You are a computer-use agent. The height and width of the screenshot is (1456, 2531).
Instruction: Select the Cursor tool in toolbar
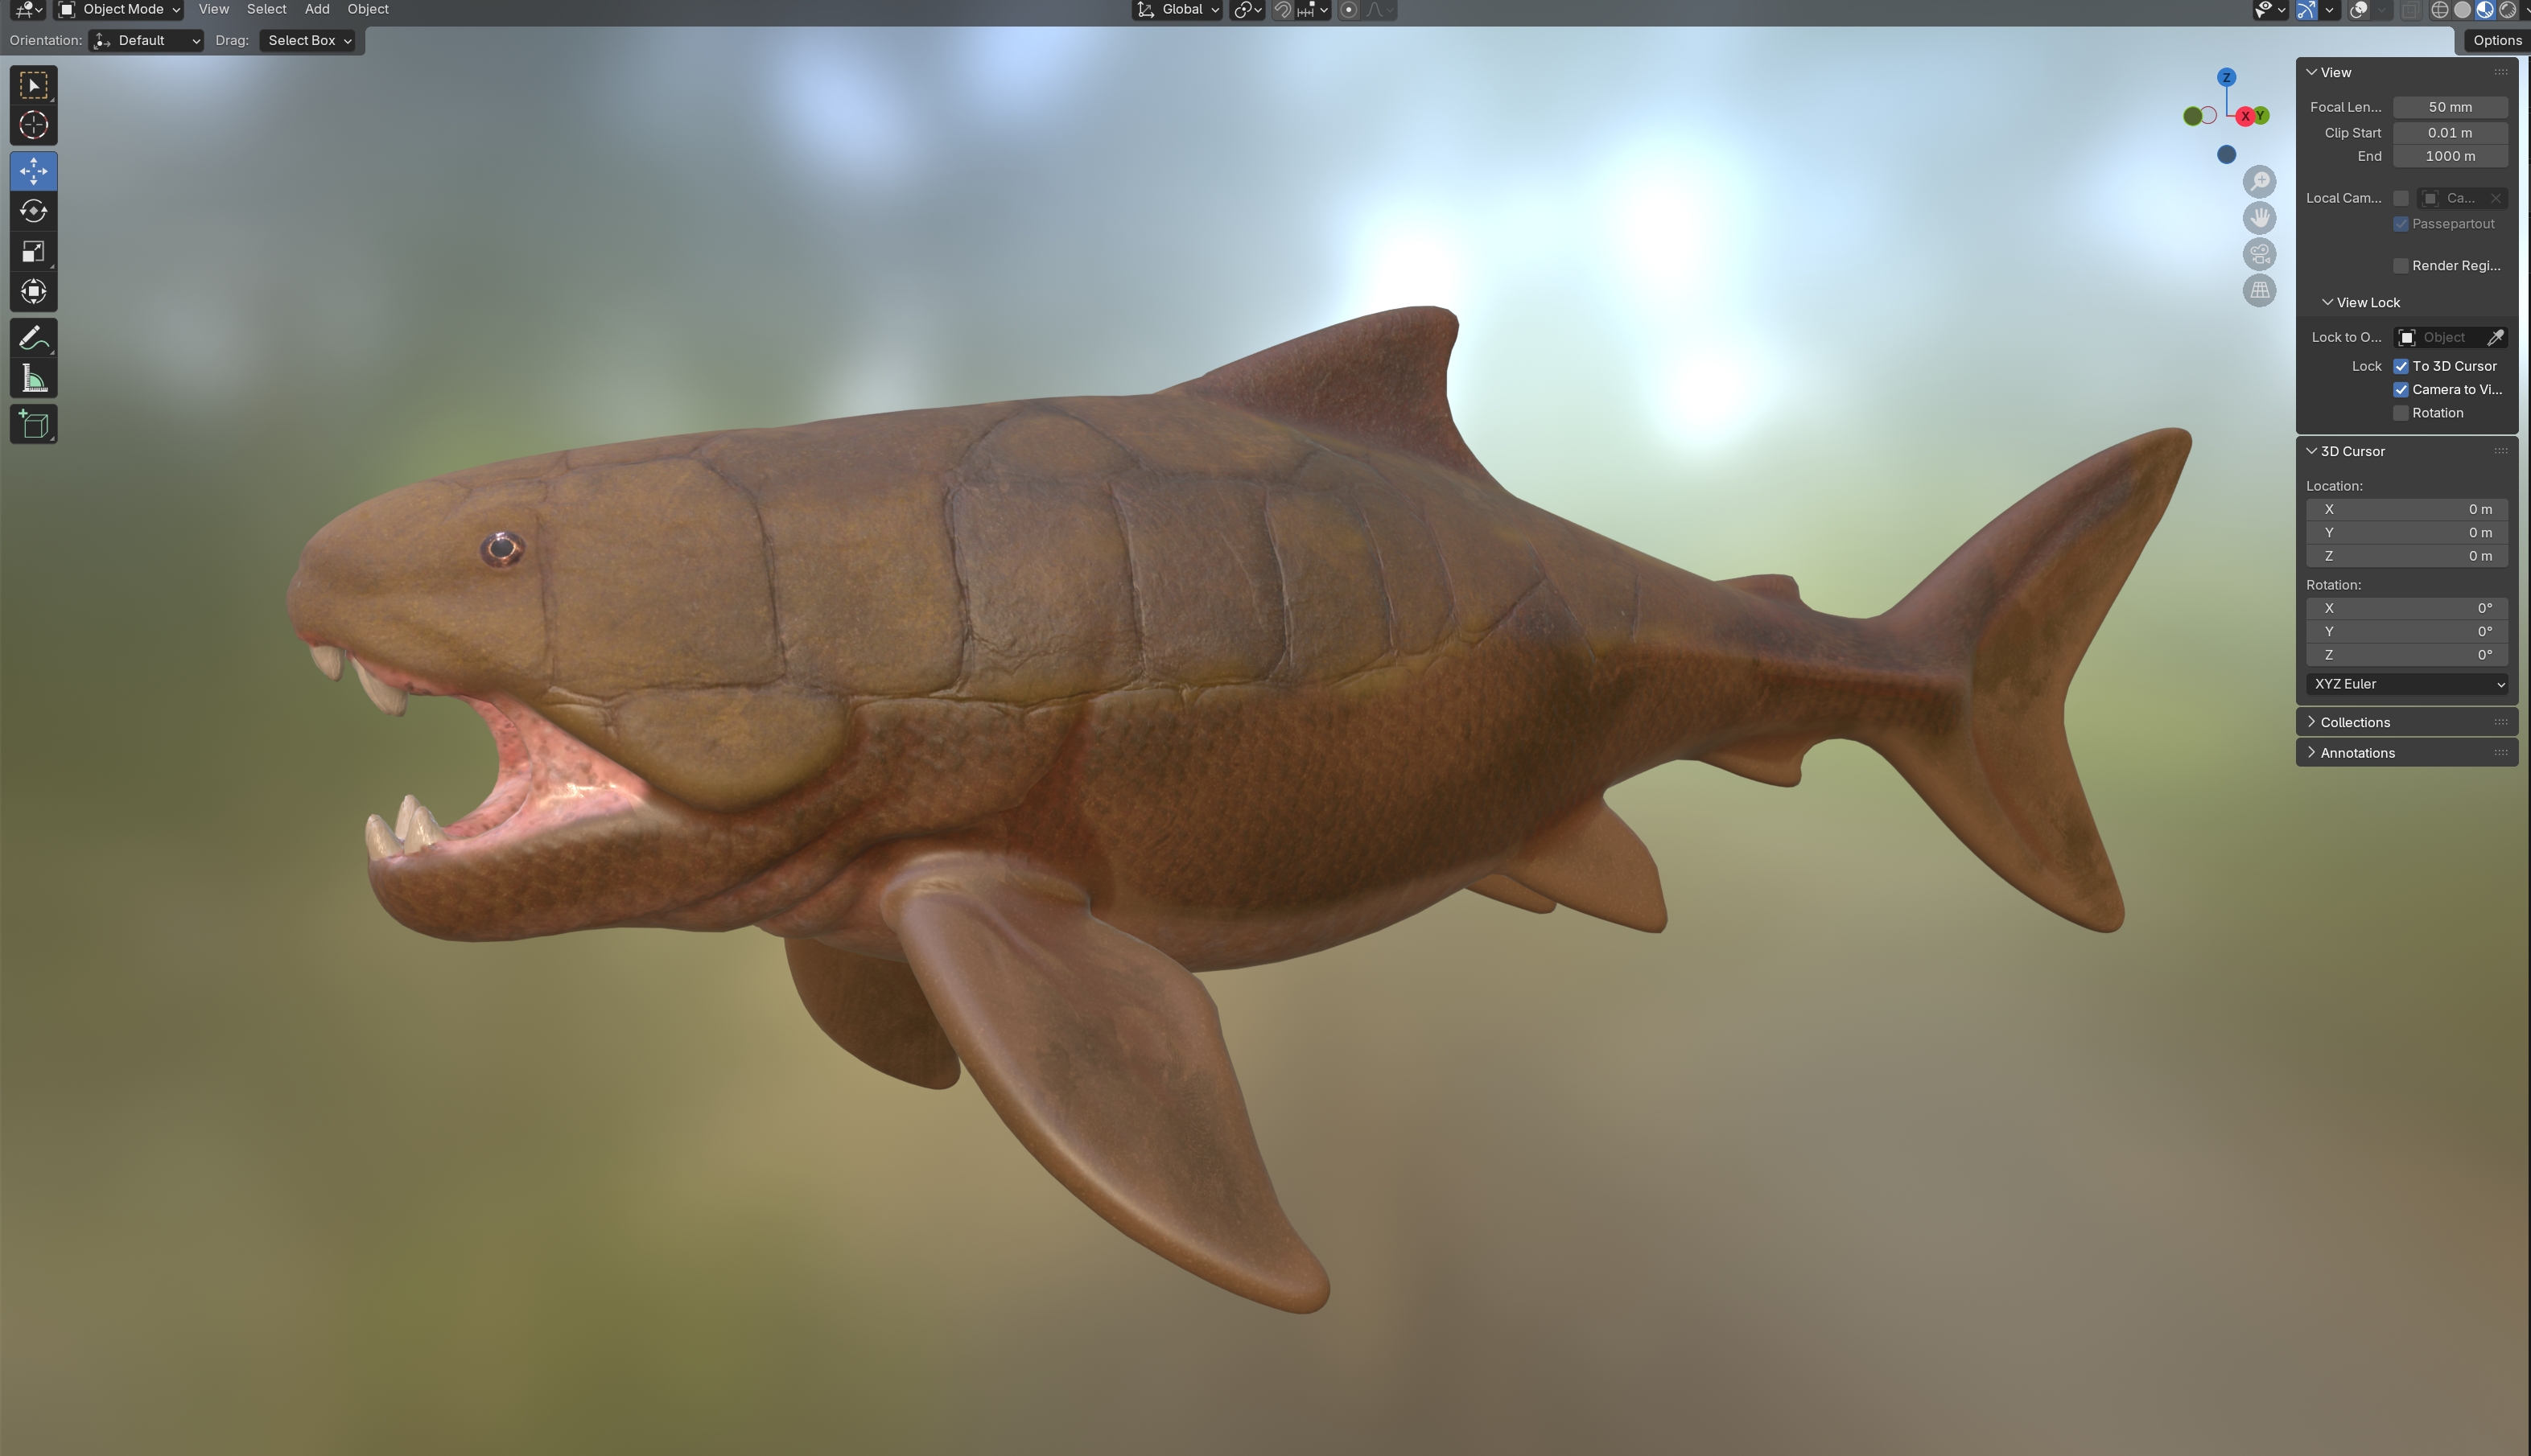tap(33, 125)
